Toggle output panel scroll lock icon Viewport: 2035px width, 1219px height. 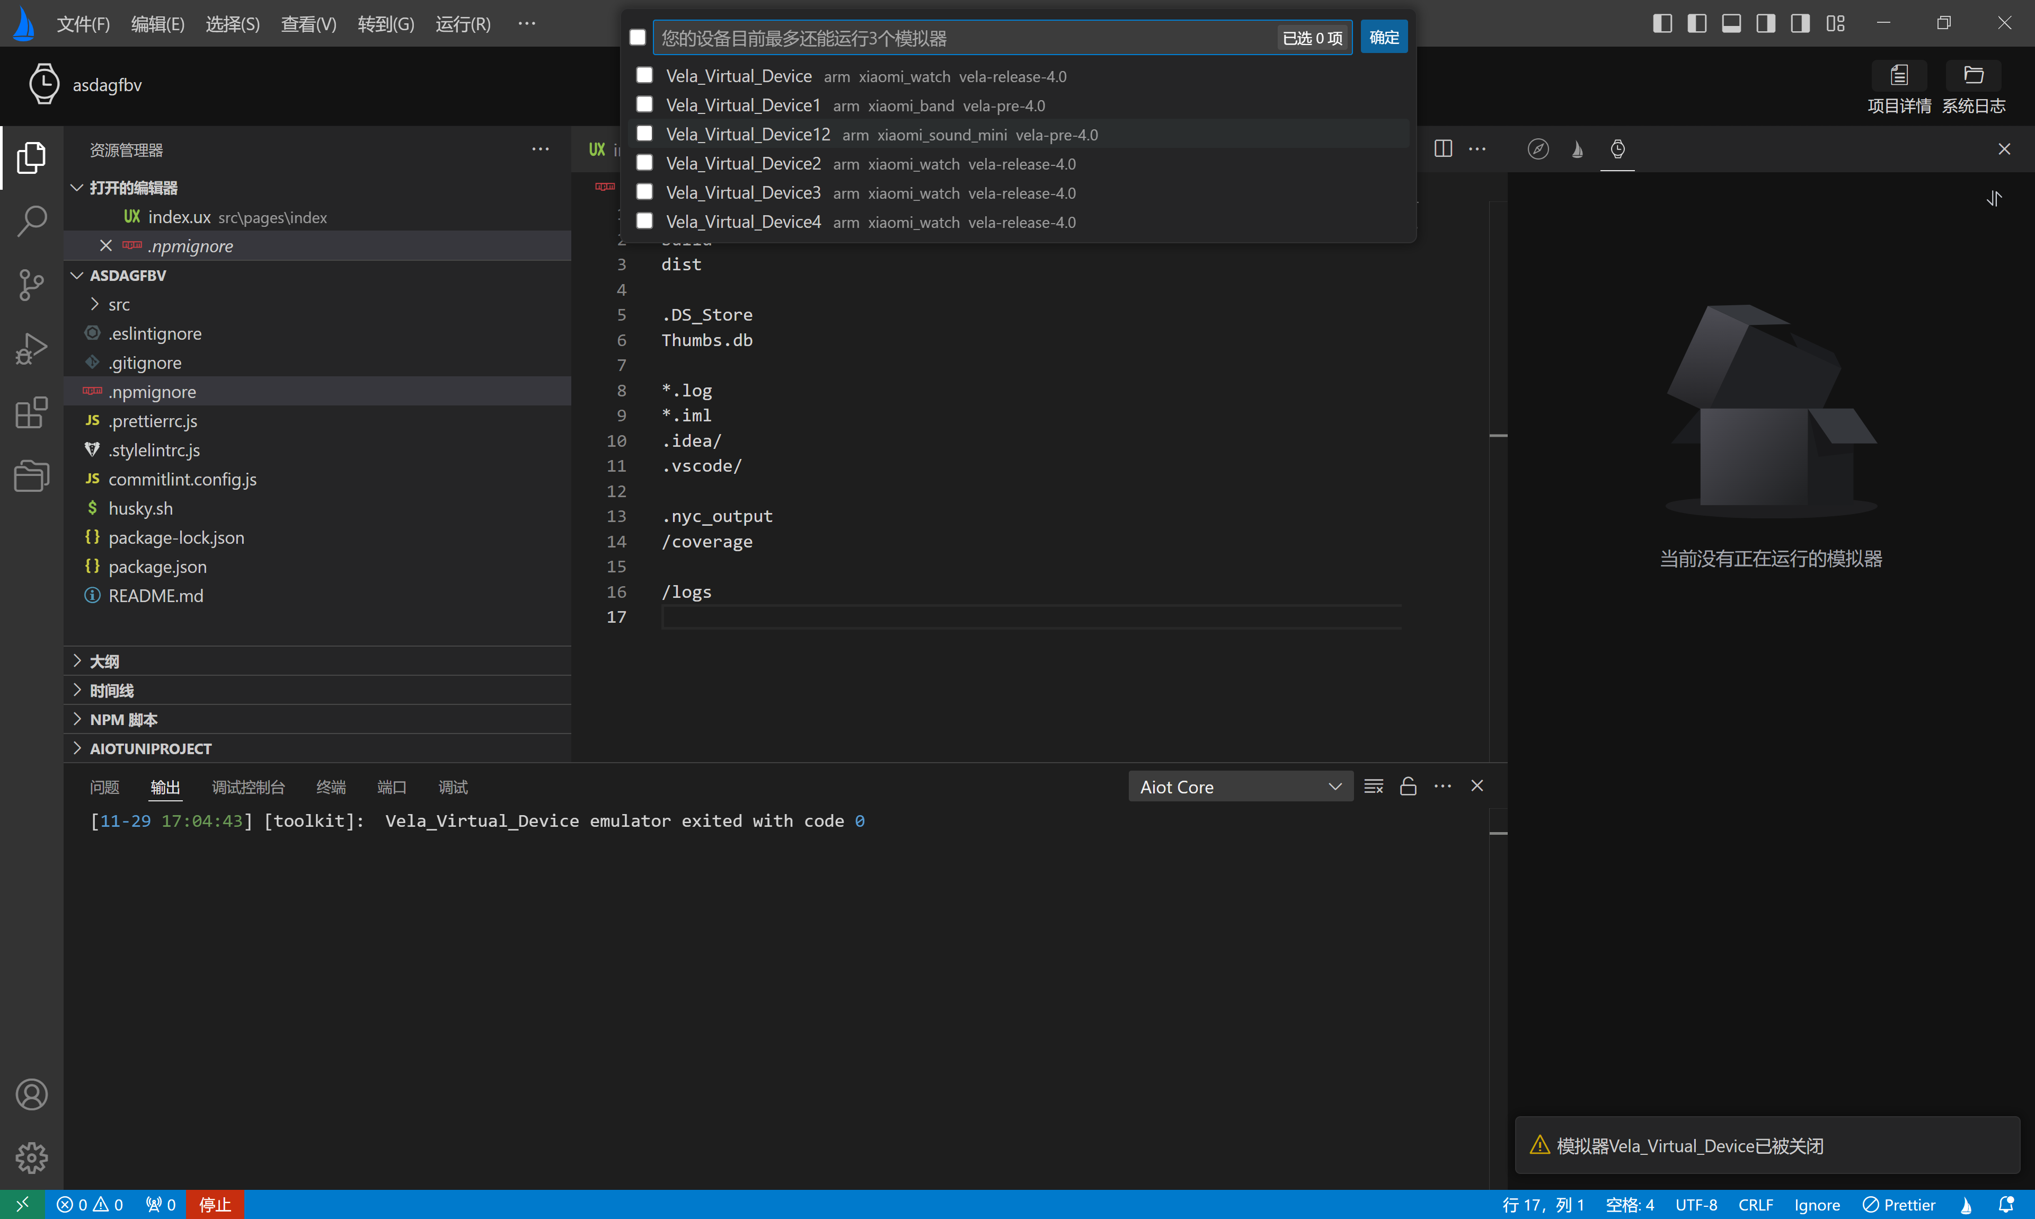tap(1408, 786)
